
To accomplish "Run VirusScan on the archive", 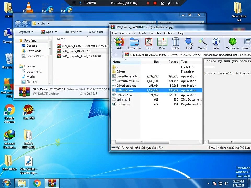I will pos(232,43).
